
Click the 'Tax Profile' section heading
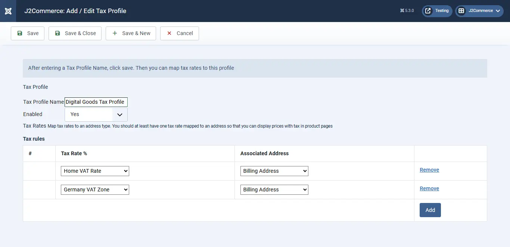(x=35, y=87)
